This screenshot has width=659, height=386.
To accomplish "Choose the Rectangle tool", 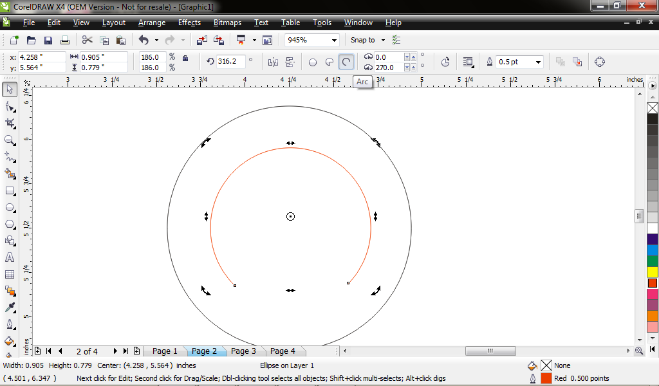I will point(10,190).
